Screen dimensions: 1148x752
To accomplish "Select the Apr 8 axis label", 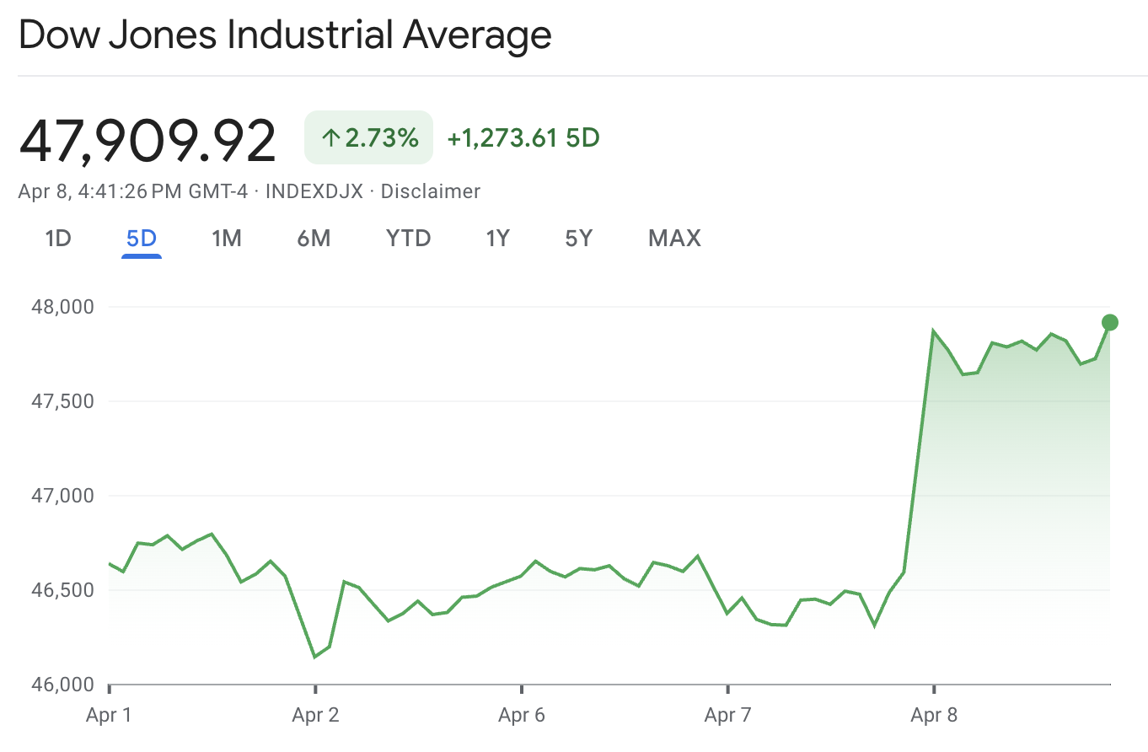I will click(x=936, y=714).
